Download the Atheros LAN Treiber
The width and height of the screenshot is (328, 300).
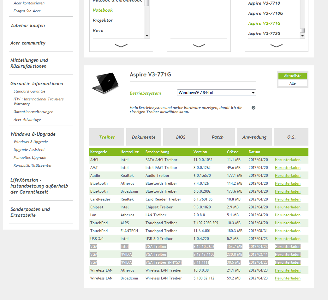click(288, 215)
